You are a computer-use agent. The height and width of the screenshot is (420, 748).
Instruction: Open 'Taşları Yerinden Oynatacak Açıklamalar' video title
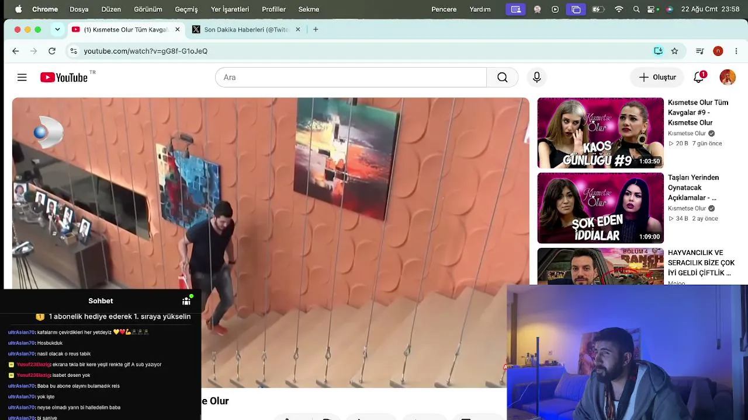(694, 188)
